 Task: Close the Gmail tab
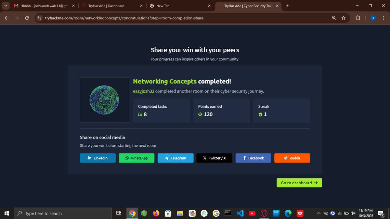point(73,6)
